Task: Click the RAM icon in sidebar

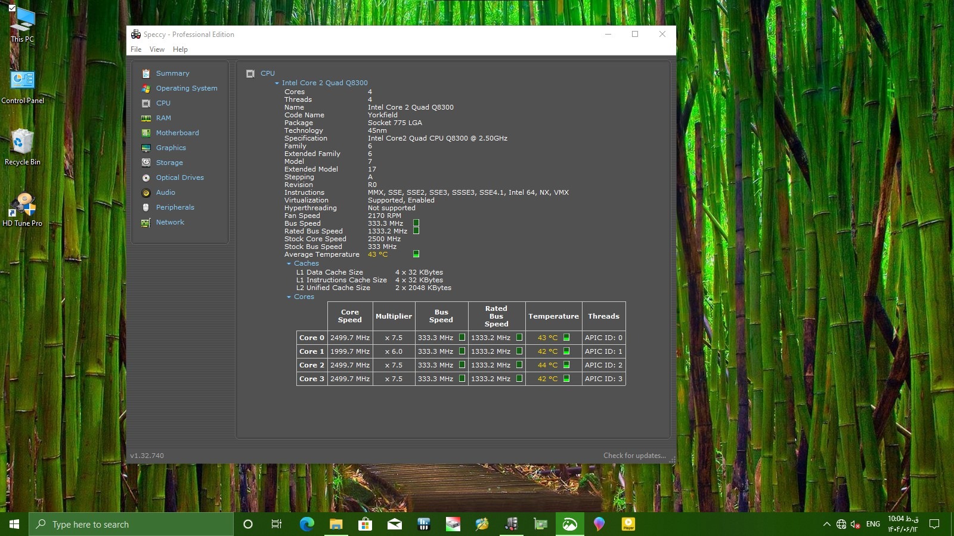Action: pos(145,118)
